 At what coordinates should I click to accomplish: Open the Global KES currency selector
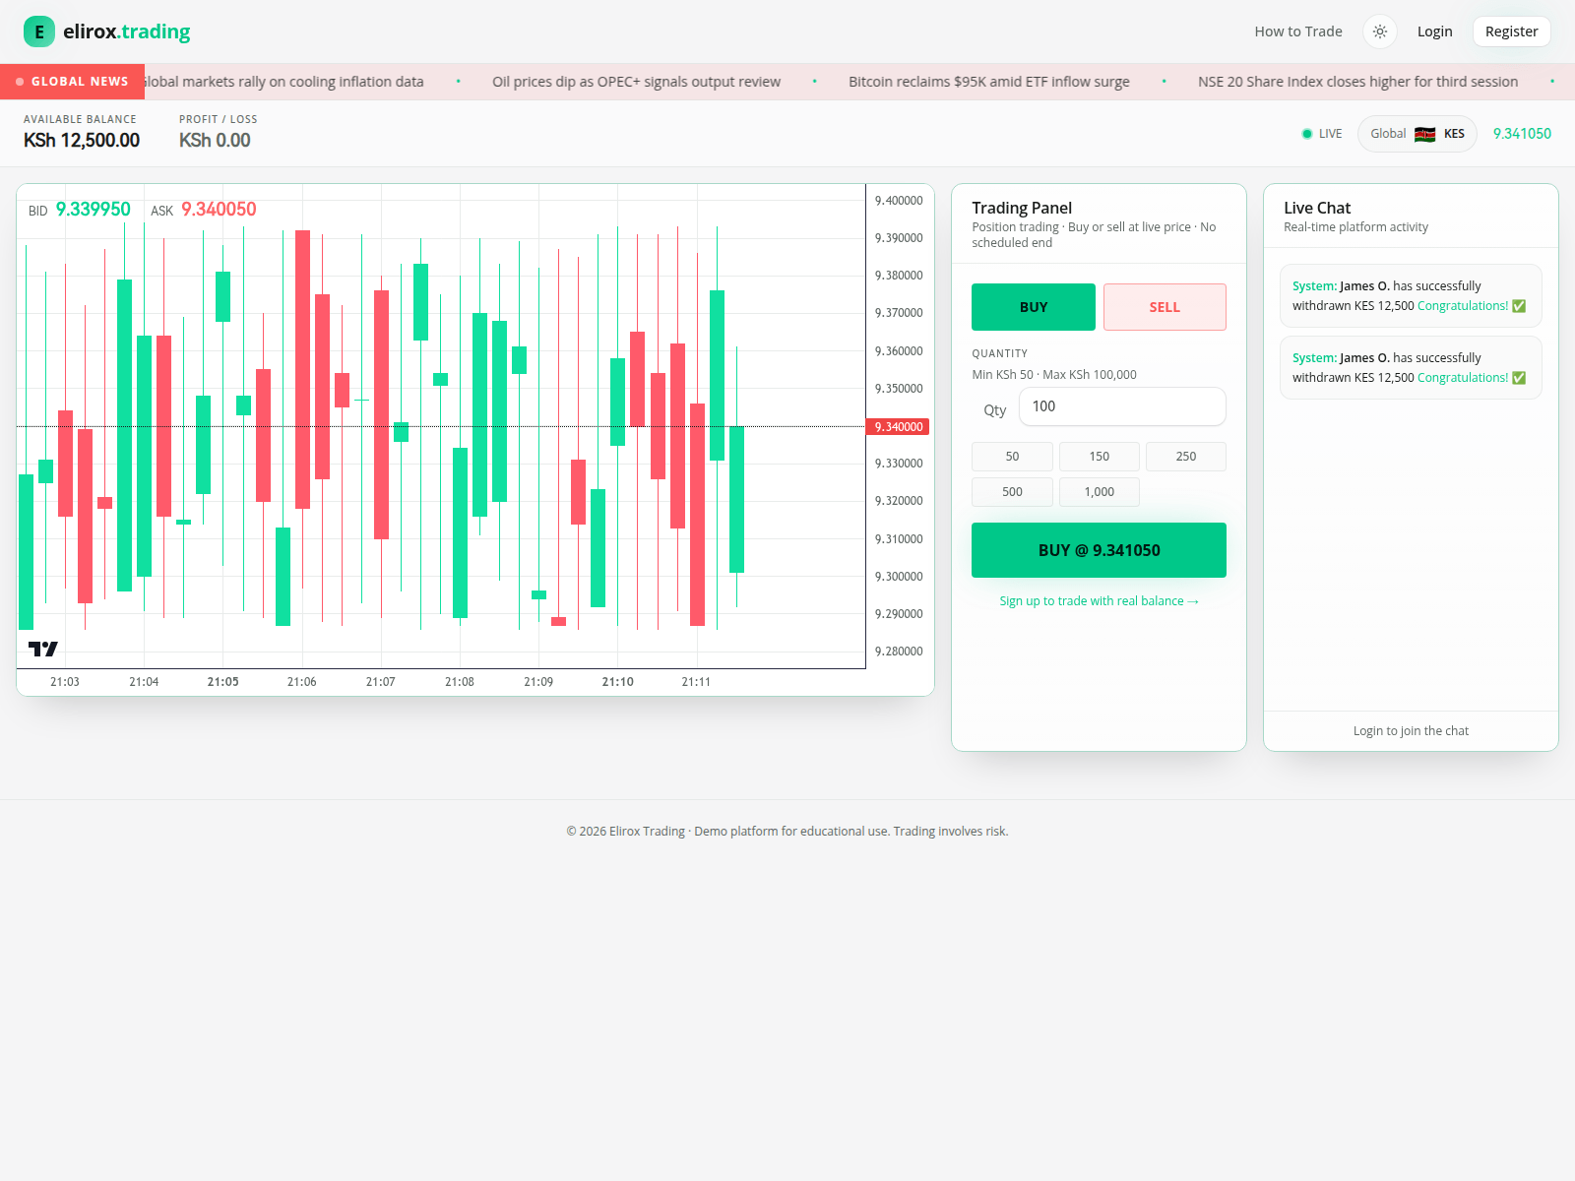tap(1417, 134)
